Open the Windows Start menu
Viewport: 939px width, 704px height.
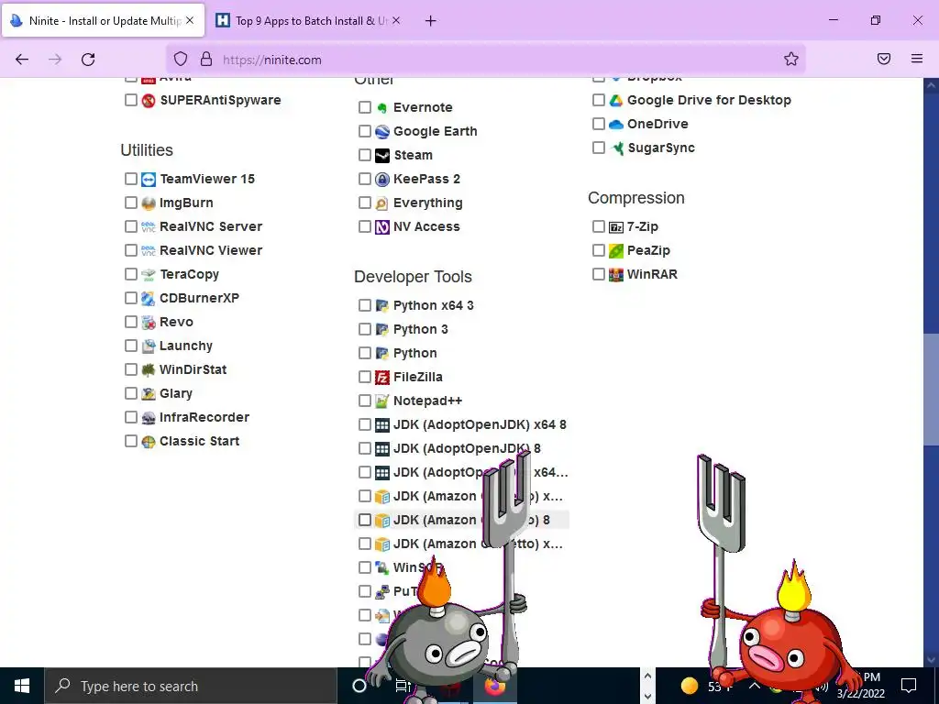click(x=22, y=686)
